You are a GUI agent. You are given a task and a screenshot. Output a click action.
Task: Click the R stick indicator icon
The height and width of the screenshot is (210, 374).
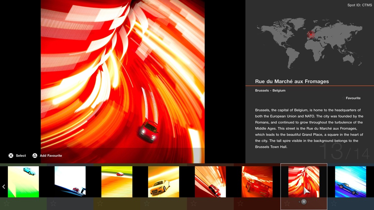click(x=304, y=202)
